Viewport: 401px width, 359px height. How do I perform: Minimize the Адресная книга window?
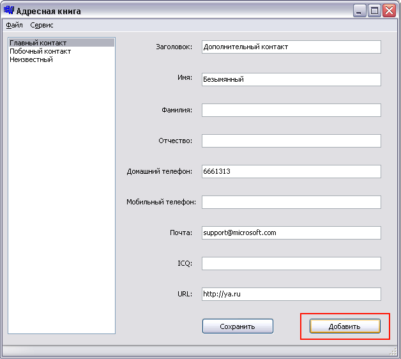[x=359, y=11]
